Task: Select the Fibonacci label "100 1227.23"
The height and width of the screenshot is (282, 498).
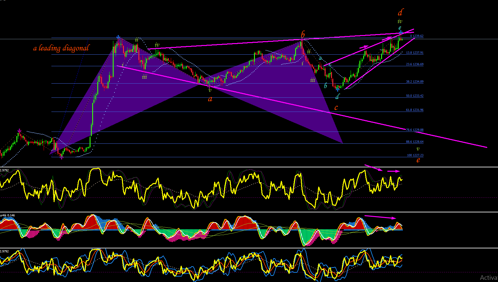Action: point(415,155)
